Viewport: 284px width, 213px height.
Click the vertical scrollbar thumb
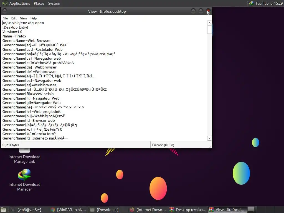pyautogui.click(x=209, y=29)
